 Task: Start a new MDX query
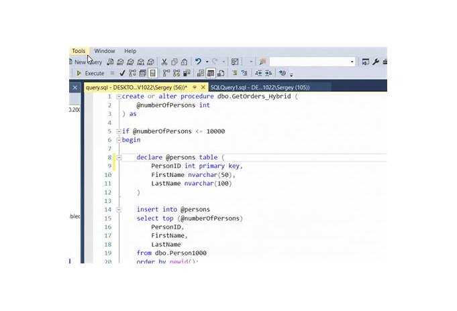click(120, 62)
